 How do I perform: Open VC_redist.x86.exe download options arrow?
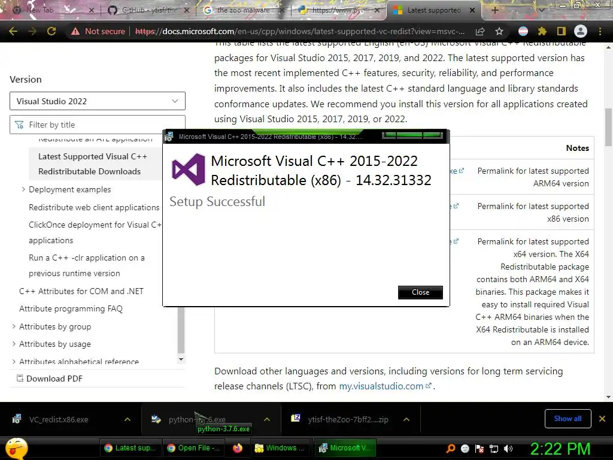point(128,419)
